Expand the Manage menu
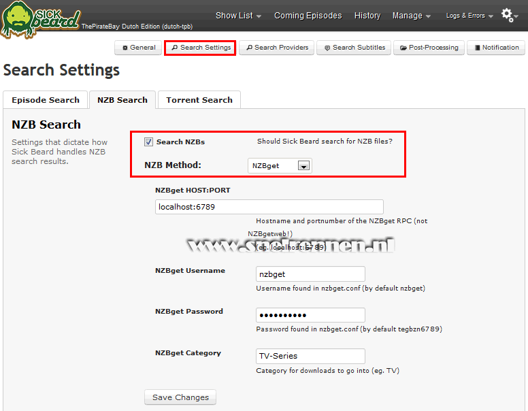Screen dimensions: 528x411 tap(411, 16)
